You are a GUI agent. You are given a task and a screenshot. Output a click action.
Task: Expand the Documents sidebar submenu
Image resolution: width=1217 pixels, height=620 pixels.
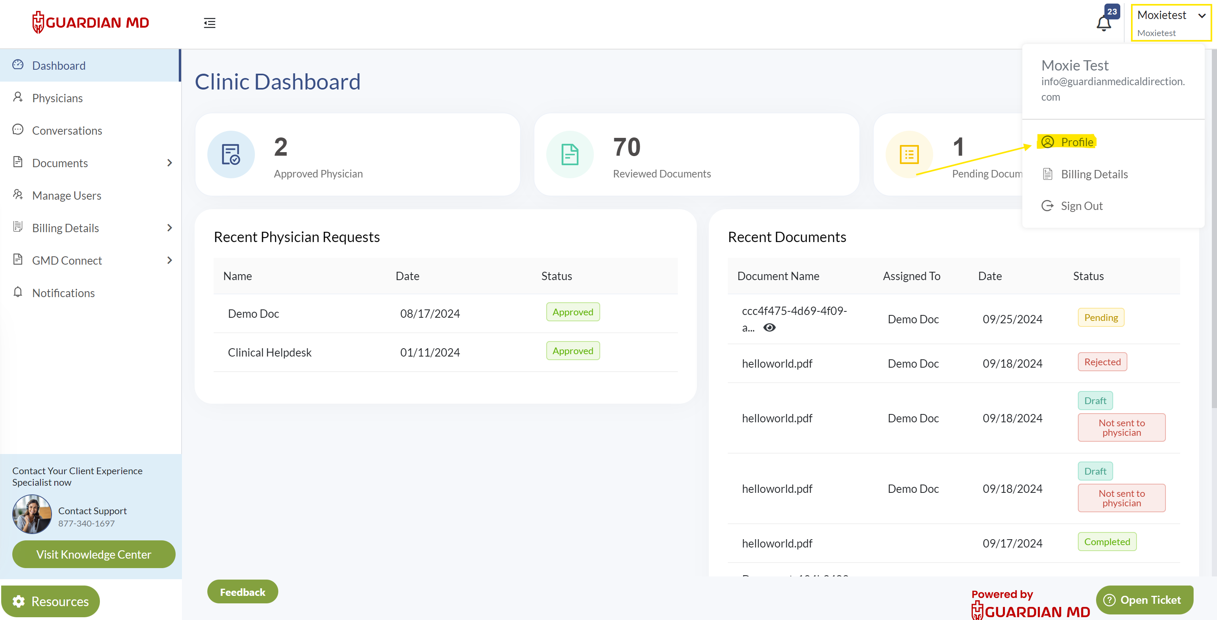[170, 163]
